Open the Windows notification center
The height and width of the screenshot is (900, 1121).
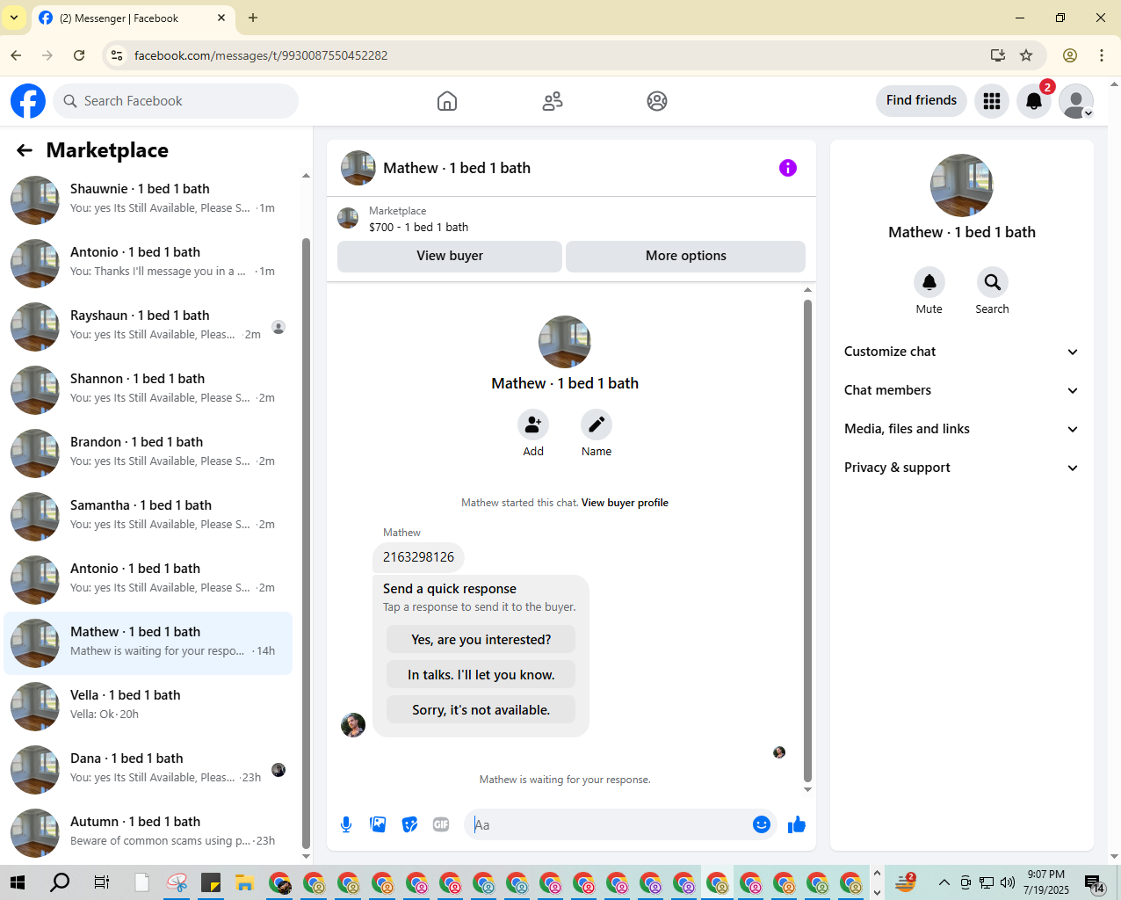[x=1095, y=882]
